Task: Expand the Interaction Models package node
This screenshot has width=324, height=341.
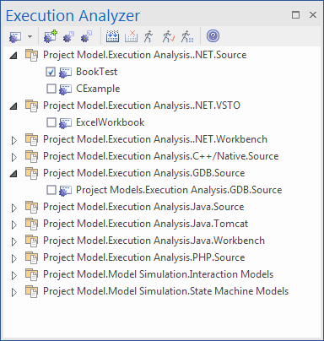Action: (x=13, y=275)
